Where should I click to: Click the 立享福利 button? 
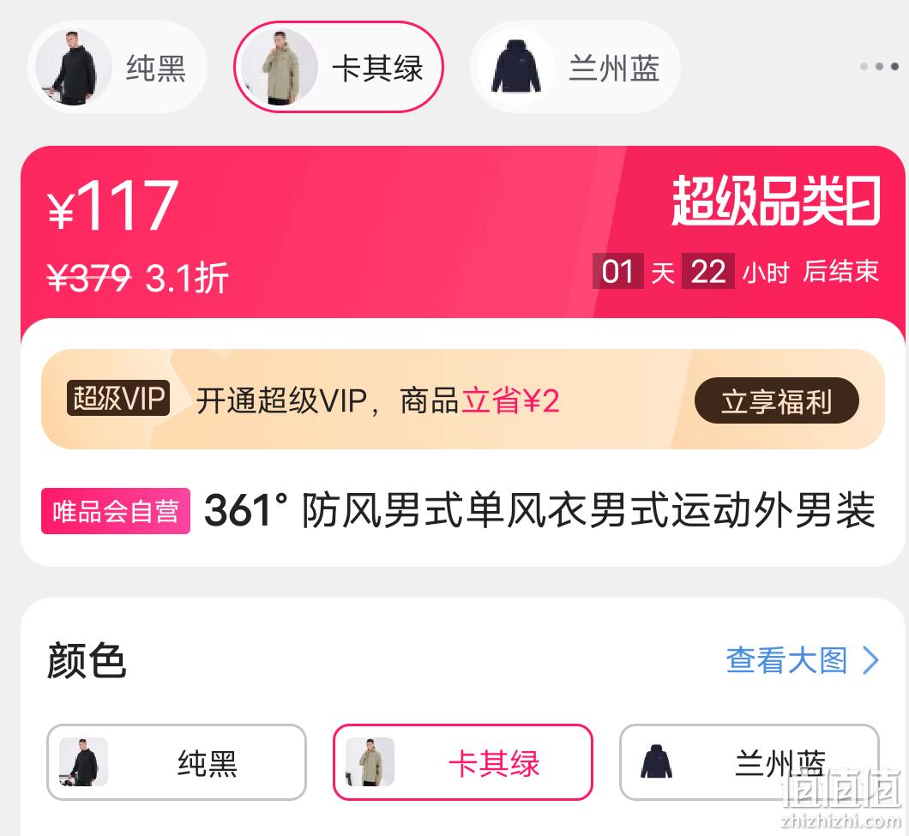(x=777, y=400)
